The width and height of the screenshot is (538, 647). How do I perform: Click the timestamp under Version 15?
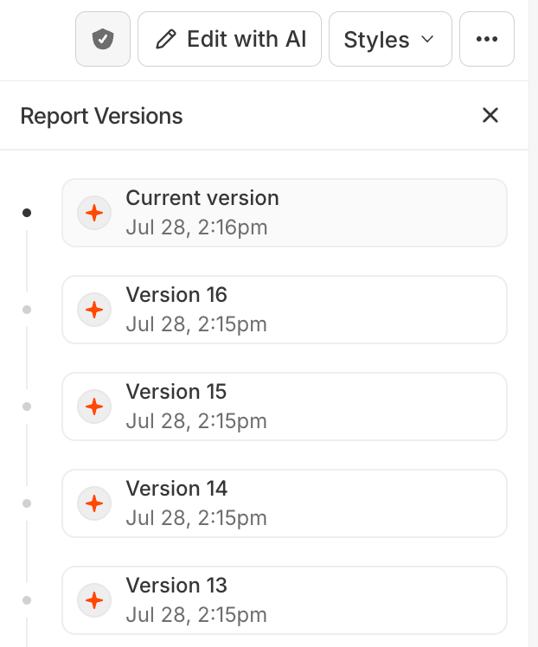[196, 421]
